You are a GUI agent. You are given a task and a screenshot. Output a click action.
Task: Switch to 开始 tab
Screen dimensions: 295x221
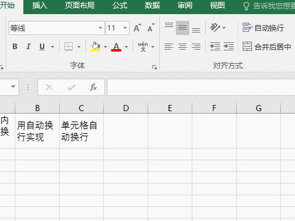click(8, 6)
